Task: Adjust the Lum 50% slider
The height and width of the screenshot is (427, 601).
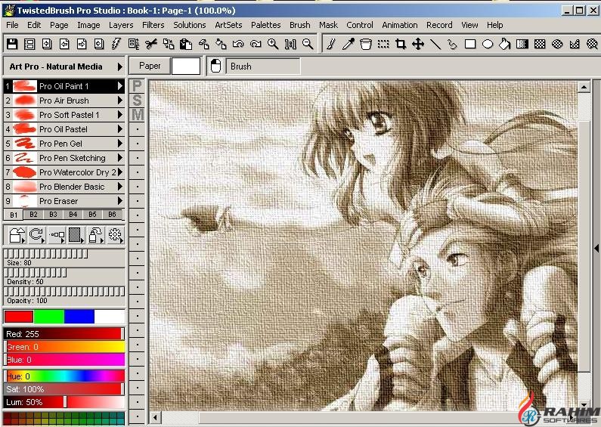Action: 64,402
